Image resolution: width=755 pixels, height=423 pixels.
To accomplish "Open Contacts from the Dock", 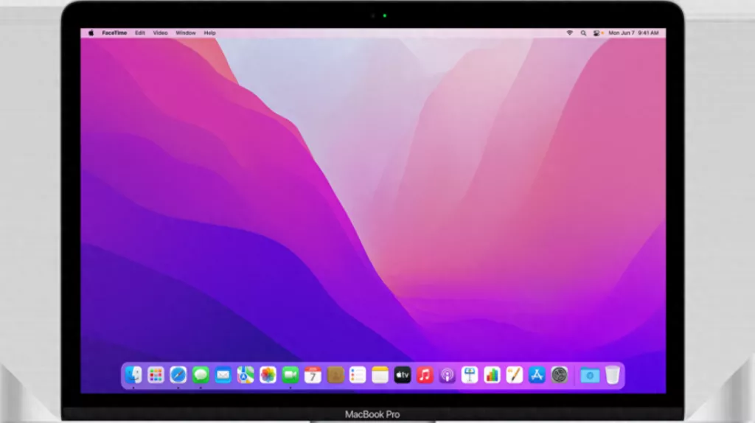I will (x=335, y=375).
